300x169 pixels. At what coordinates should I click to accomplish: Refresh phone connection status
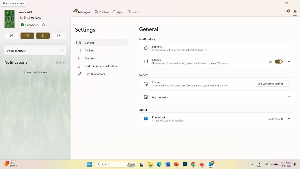point(44,25)
